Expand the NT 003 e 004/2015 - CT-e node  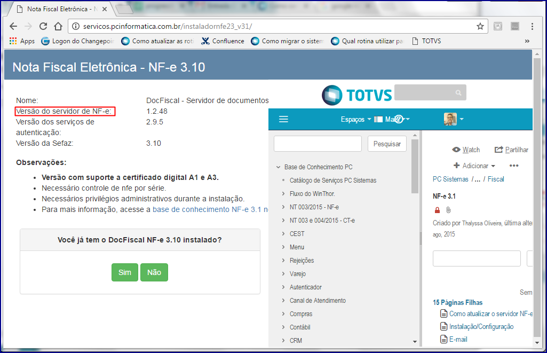(x=283, y=221)
